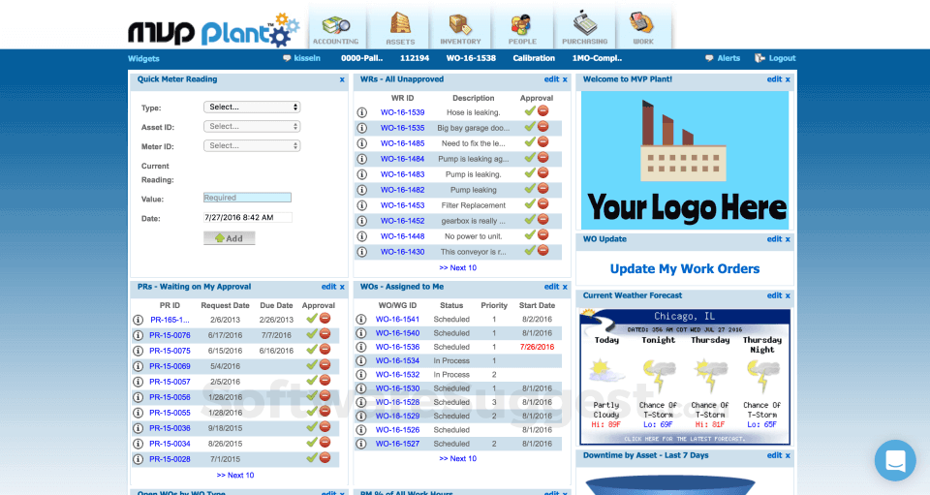Image resolution: width=930 pixels, height=495 pixels.
Task: Open the Meter ID dropdown
Action: pyautogui.click(x=252, y=145)
